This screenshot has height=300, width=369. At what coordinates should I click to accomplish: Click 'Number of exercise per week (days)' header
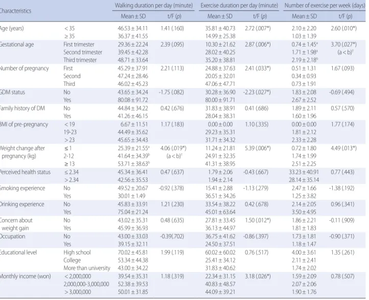tap(325, 6)
